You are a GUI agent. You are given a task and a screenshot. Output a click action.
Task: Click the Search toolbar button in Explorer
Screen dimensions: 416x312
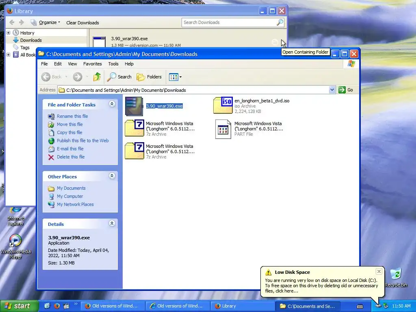click(x=119, y=77)
